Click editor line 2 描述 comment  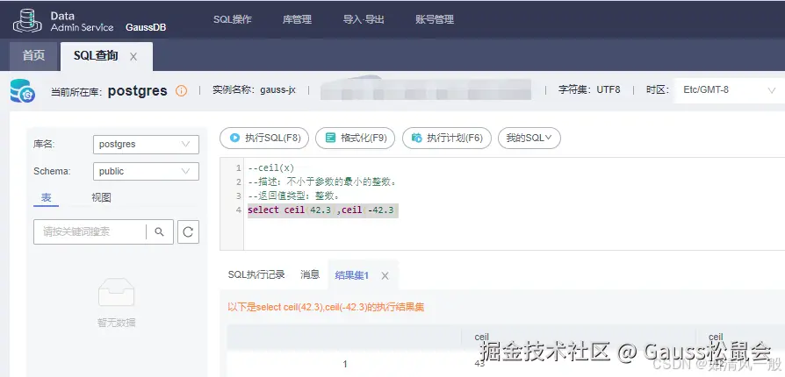[x=324, y=182]
